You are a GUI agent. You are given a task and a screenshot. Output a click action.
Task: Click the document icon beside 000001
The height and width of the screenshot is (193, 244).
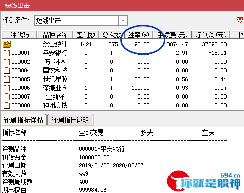coord(7,53)
